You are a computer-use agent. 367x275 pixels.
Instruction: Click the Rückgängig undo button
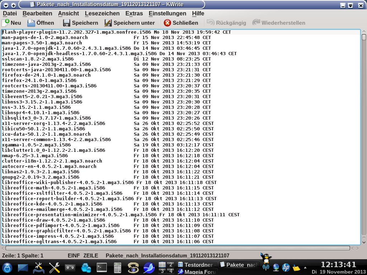pyautogui.click(x=227, y=23)
